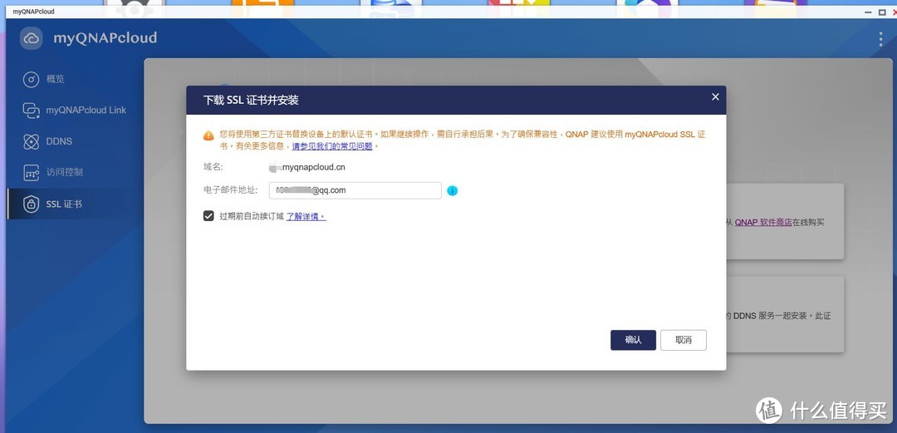Click the 访问控制 key icon

[x=31, y=172]
